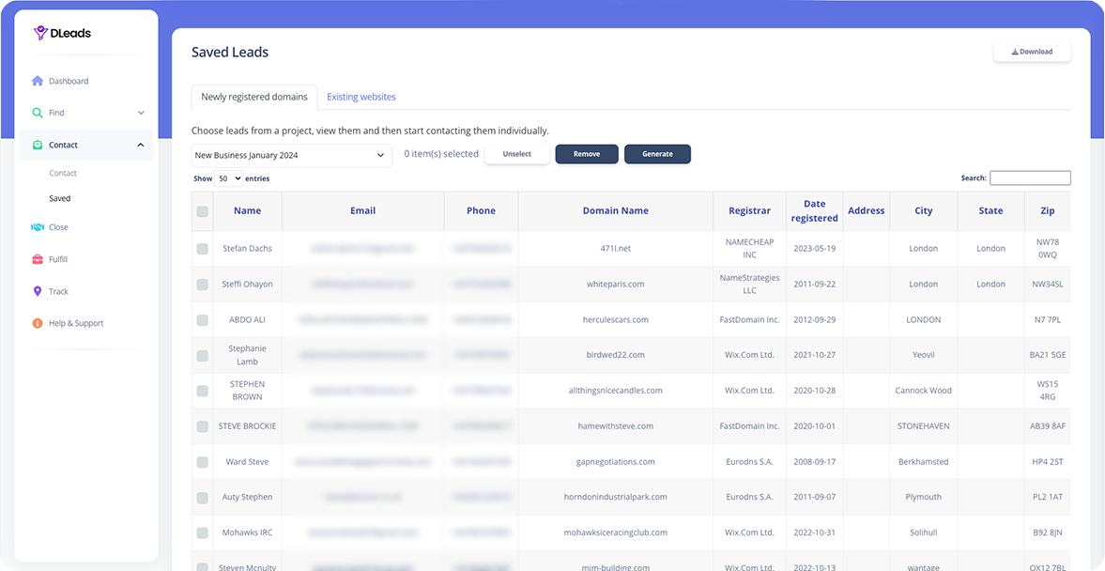Select the Find magnifier icon in sidebar

[37, 111]
